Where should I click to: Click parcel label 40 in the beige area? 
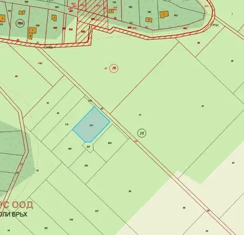233,163
